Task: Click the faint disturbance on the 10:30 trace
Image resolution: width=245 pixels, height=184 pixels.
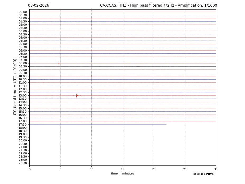Action: click(44, 79)
